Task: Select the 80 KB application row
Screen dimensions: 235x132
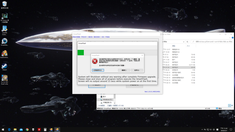Action: coord(179,57)
